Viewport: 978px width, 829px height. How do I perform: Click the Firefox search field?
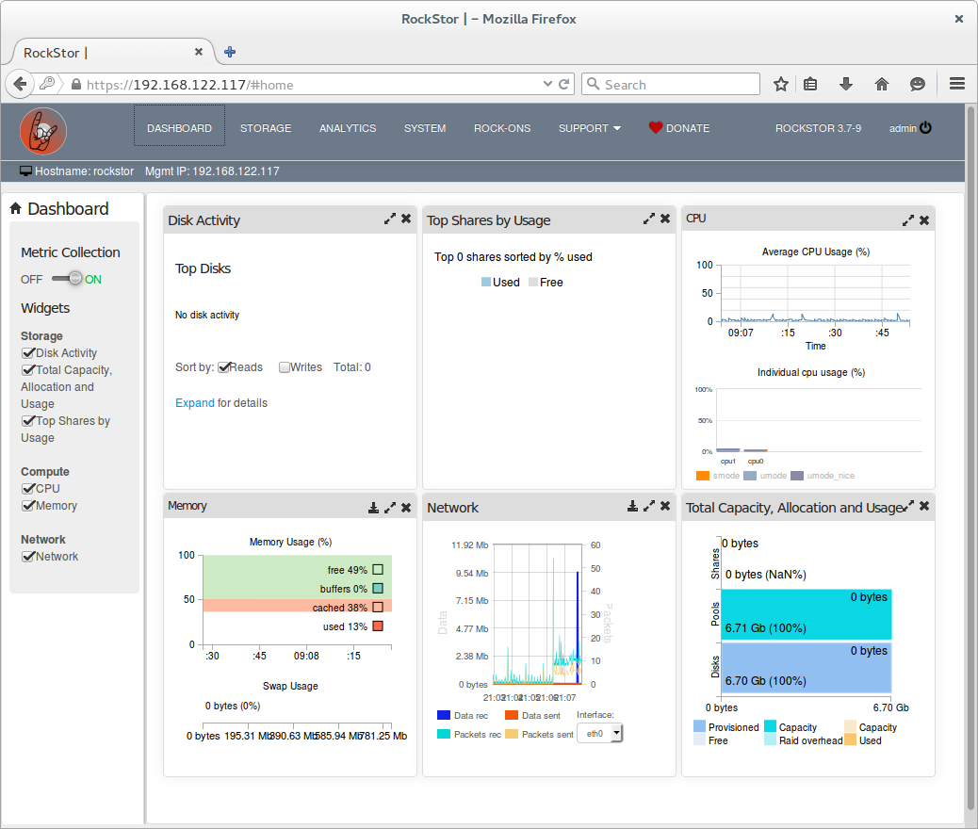coord(671,84)
